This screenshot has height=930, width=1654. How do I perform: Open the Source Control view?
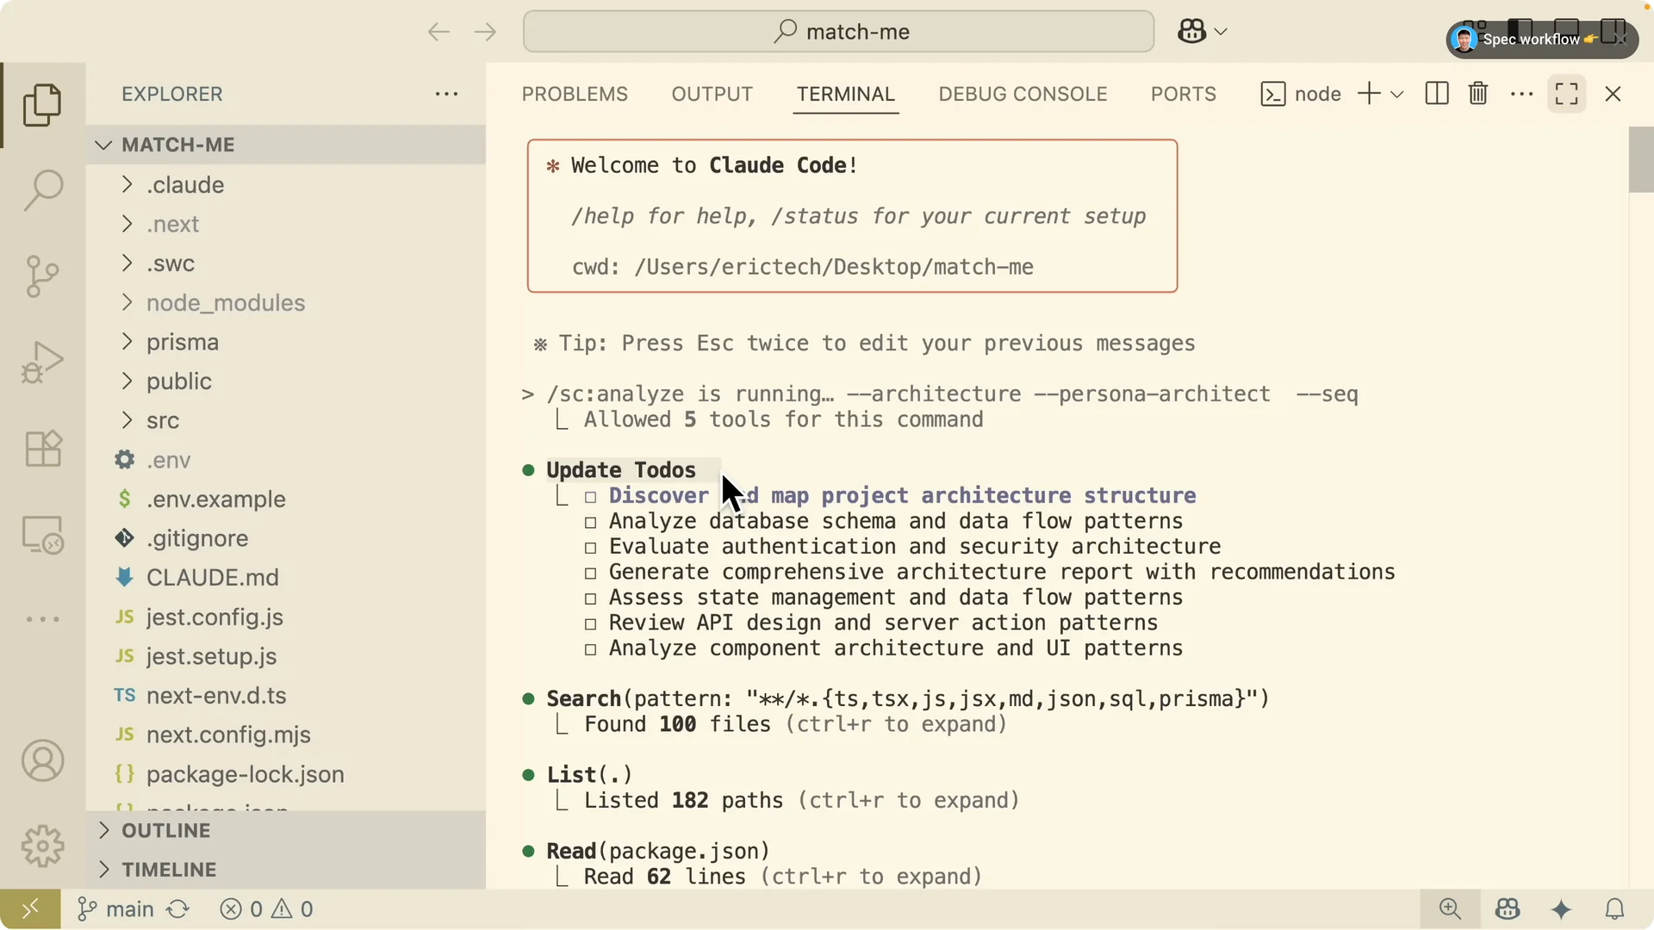coord(42,276)
